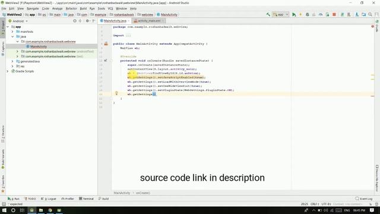Click the Apply Changes lightning icon

pos(300,14)
